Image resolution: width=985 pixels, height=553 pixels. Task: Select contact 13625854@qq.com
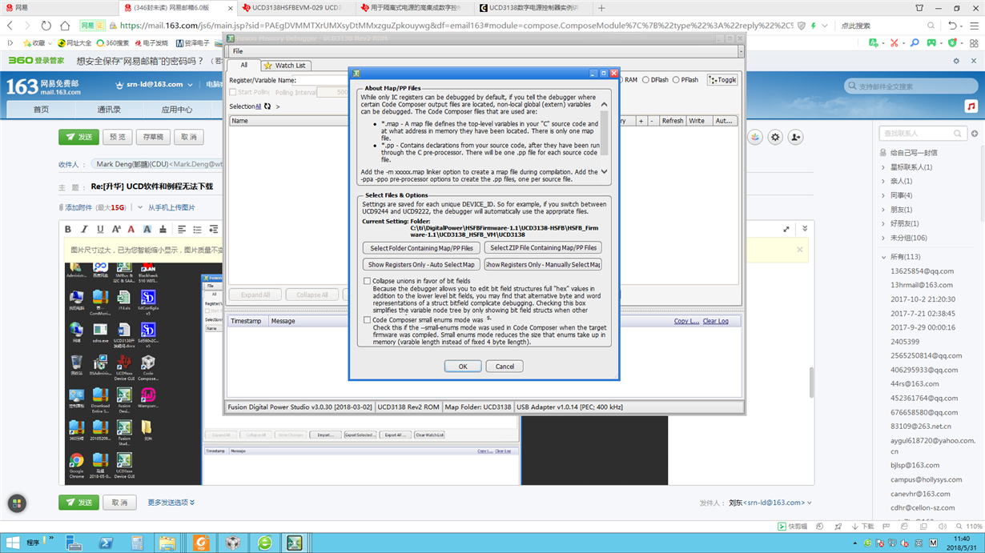[x=922, y=271]
